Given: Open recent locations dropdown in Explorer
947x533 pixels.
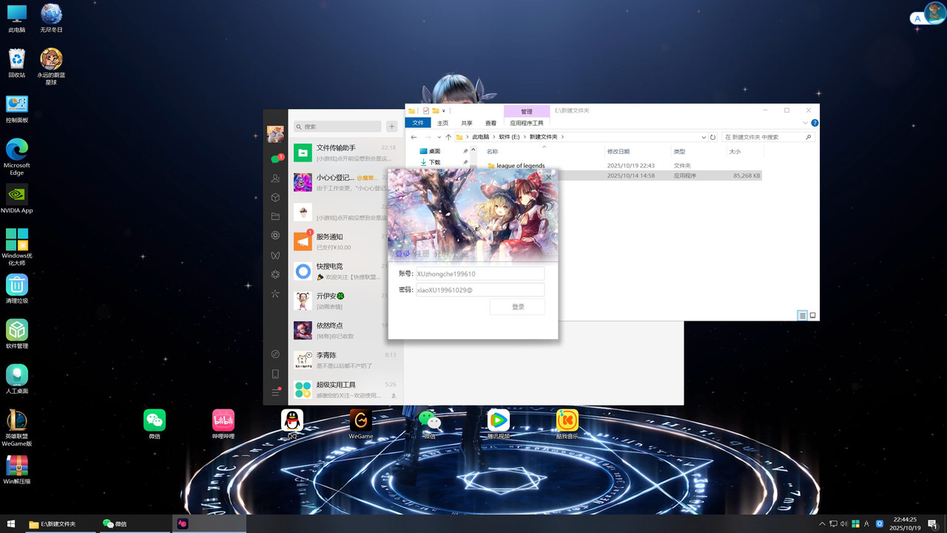Looking at the screenshot, I should coord(439,137).
